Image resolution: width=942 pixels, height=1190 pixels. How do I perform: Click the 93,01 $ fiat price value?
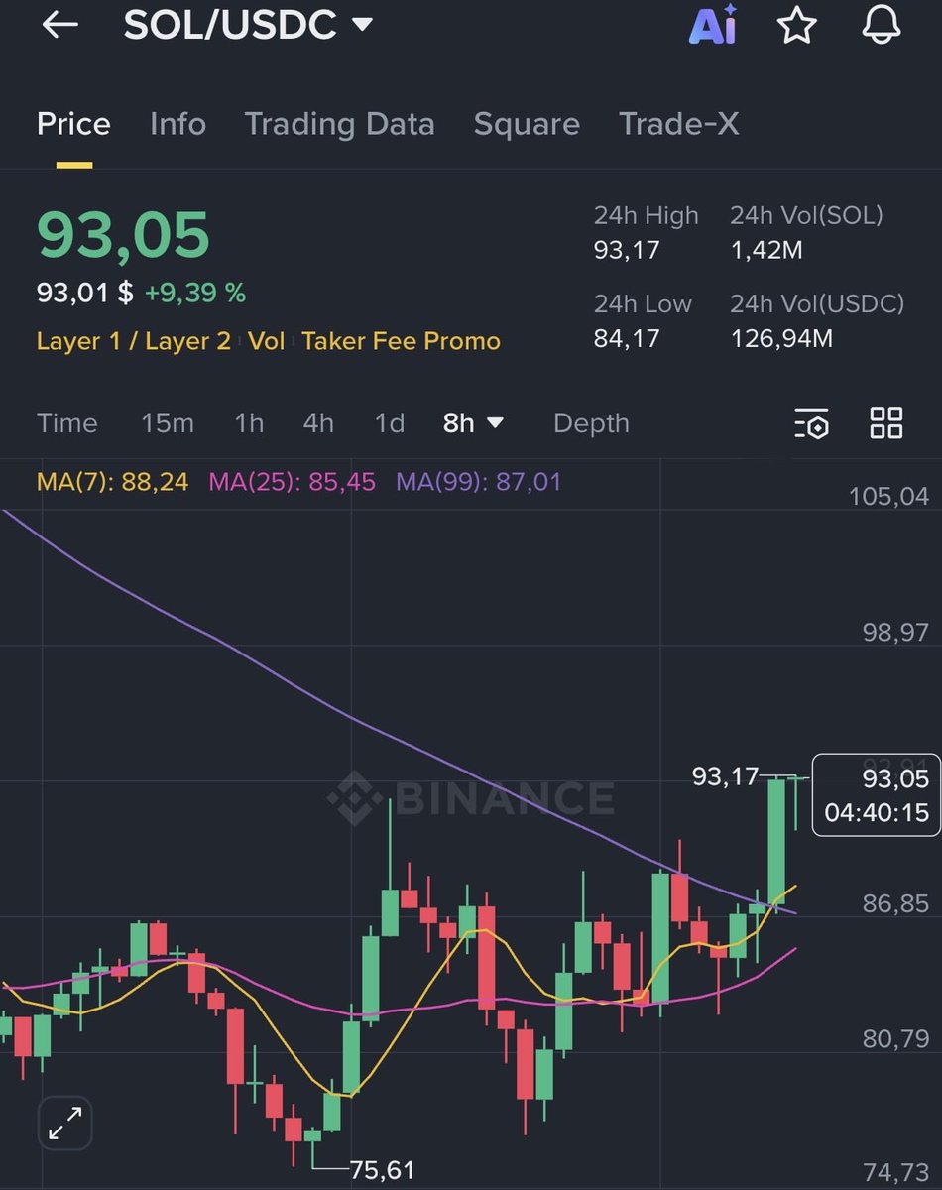click(x=85, y=293)
